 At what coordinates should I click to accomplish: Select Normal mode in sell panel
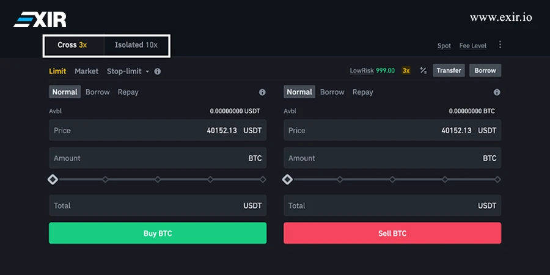point(299,92)
